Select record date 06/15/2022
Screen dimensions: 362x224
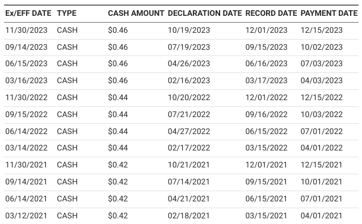coord(266,131)
